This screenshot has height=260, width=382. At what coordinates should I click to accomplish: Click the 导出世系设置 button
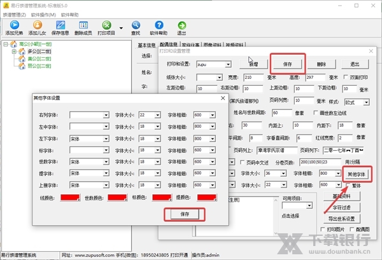pos(341,219)
